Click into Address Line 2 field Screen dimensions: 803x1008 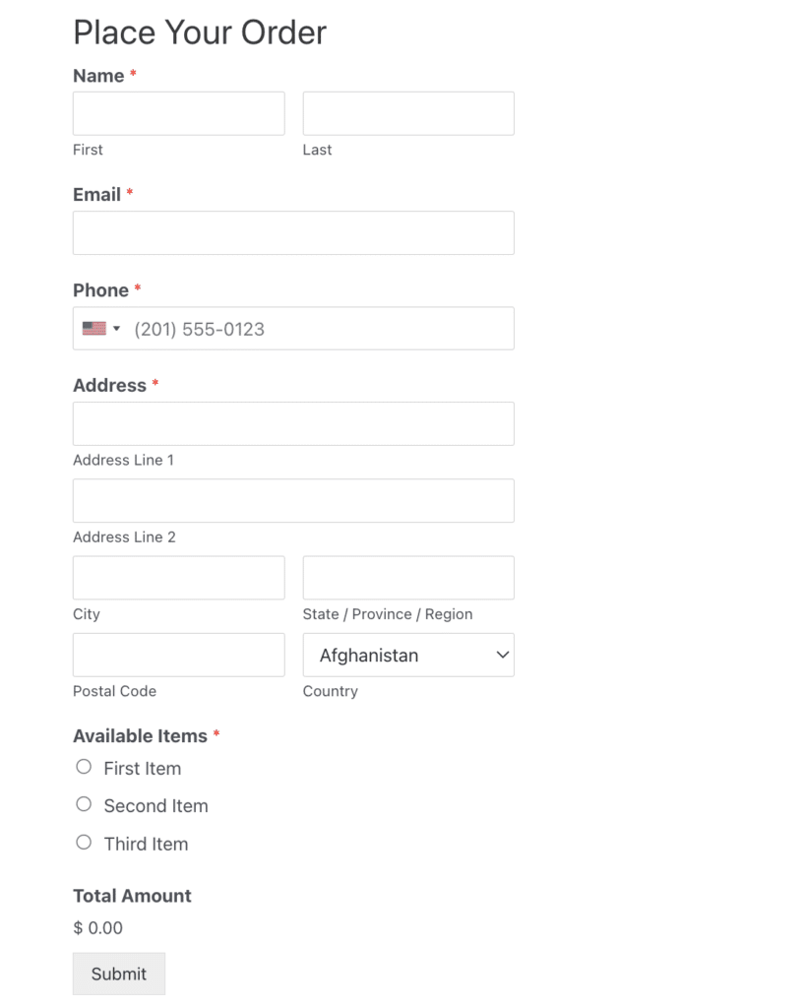[x=292, y=500]
